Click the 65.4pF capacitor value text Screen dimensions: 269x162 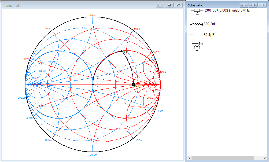(209, 35)
